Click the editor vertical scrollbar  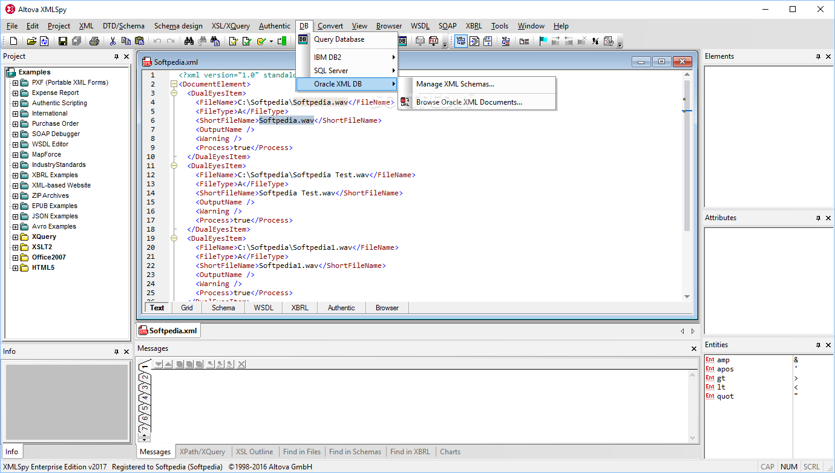[687, 186]
